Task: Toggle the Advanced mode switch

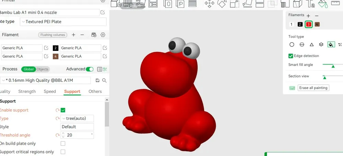Action: pyautogui.click(x=90, y=69)
